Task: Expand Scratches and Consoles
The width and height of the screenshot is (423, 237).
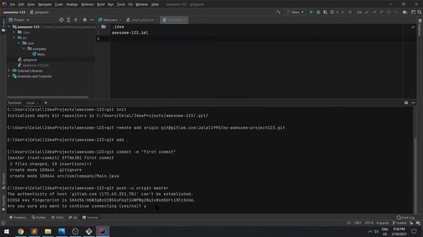Action: (x=9, y=76)
